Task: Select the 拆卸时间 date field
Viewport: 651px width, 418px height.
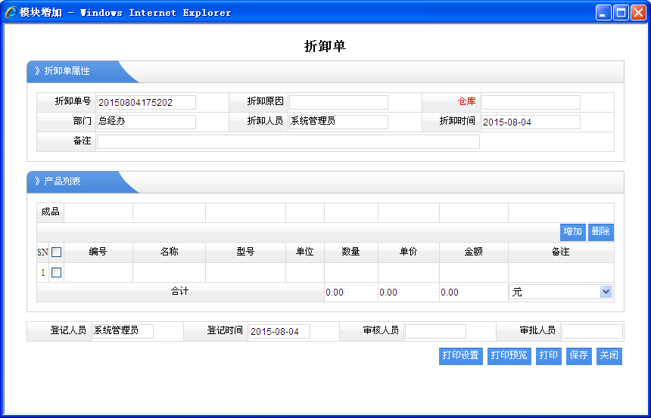Action: [531, 122]
